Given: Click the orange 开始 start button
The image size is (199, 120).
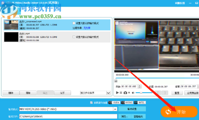Looking at the screenshot, I should (x=179, y=112).
